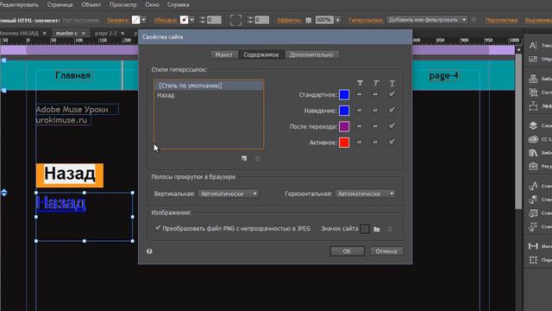This screenshot has height=311, width=552.
Task: Switch to the Дополнительно tab
Action: (x=311, y=54)
